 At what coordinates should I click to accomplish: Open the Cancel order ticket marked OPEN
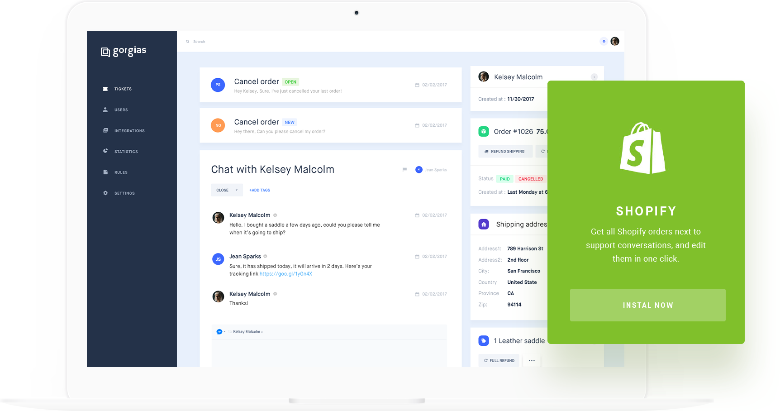(331, 85)
